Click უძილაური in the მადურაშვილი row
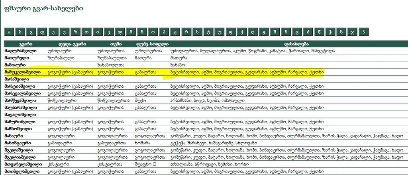 tap(60, 51)
